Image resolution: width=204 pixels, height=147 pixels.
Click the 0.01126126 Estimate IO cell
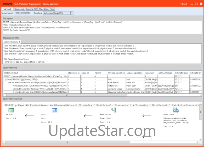(x=196, y=79)
